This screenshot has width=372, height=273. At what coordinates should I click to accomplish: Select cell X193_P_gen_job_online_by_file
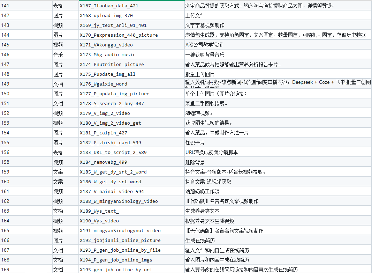tap(131, 250)
